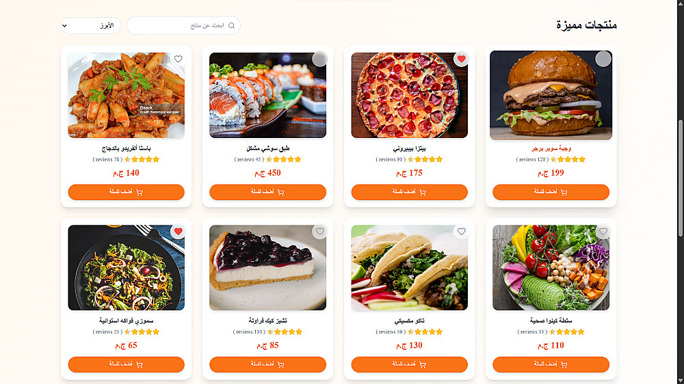This screenshot has width=684, height=384.
Task: Click cart icon on the 450 sushi button
Action: click(281, 192)
